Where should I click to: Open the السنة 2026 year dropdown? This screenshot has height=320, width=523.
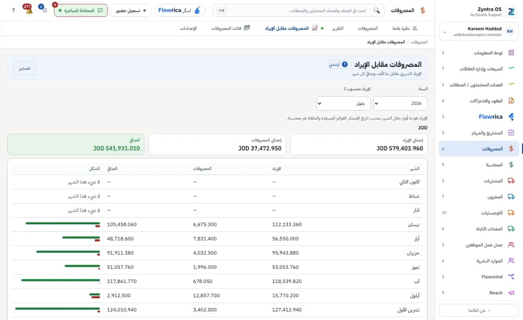pyautogui.click(x=400, y=103)
